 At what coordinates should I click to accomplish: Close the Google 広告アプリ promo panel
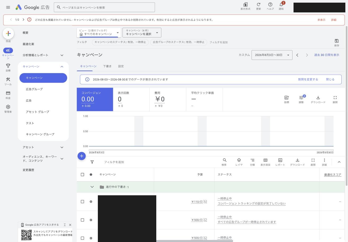coord(70,225)
